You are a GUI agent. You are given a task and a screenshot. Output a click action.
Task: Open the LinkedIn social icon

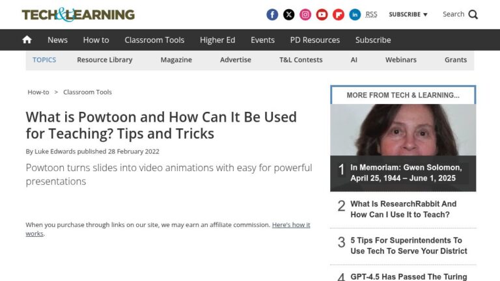[x=355, y=14]
